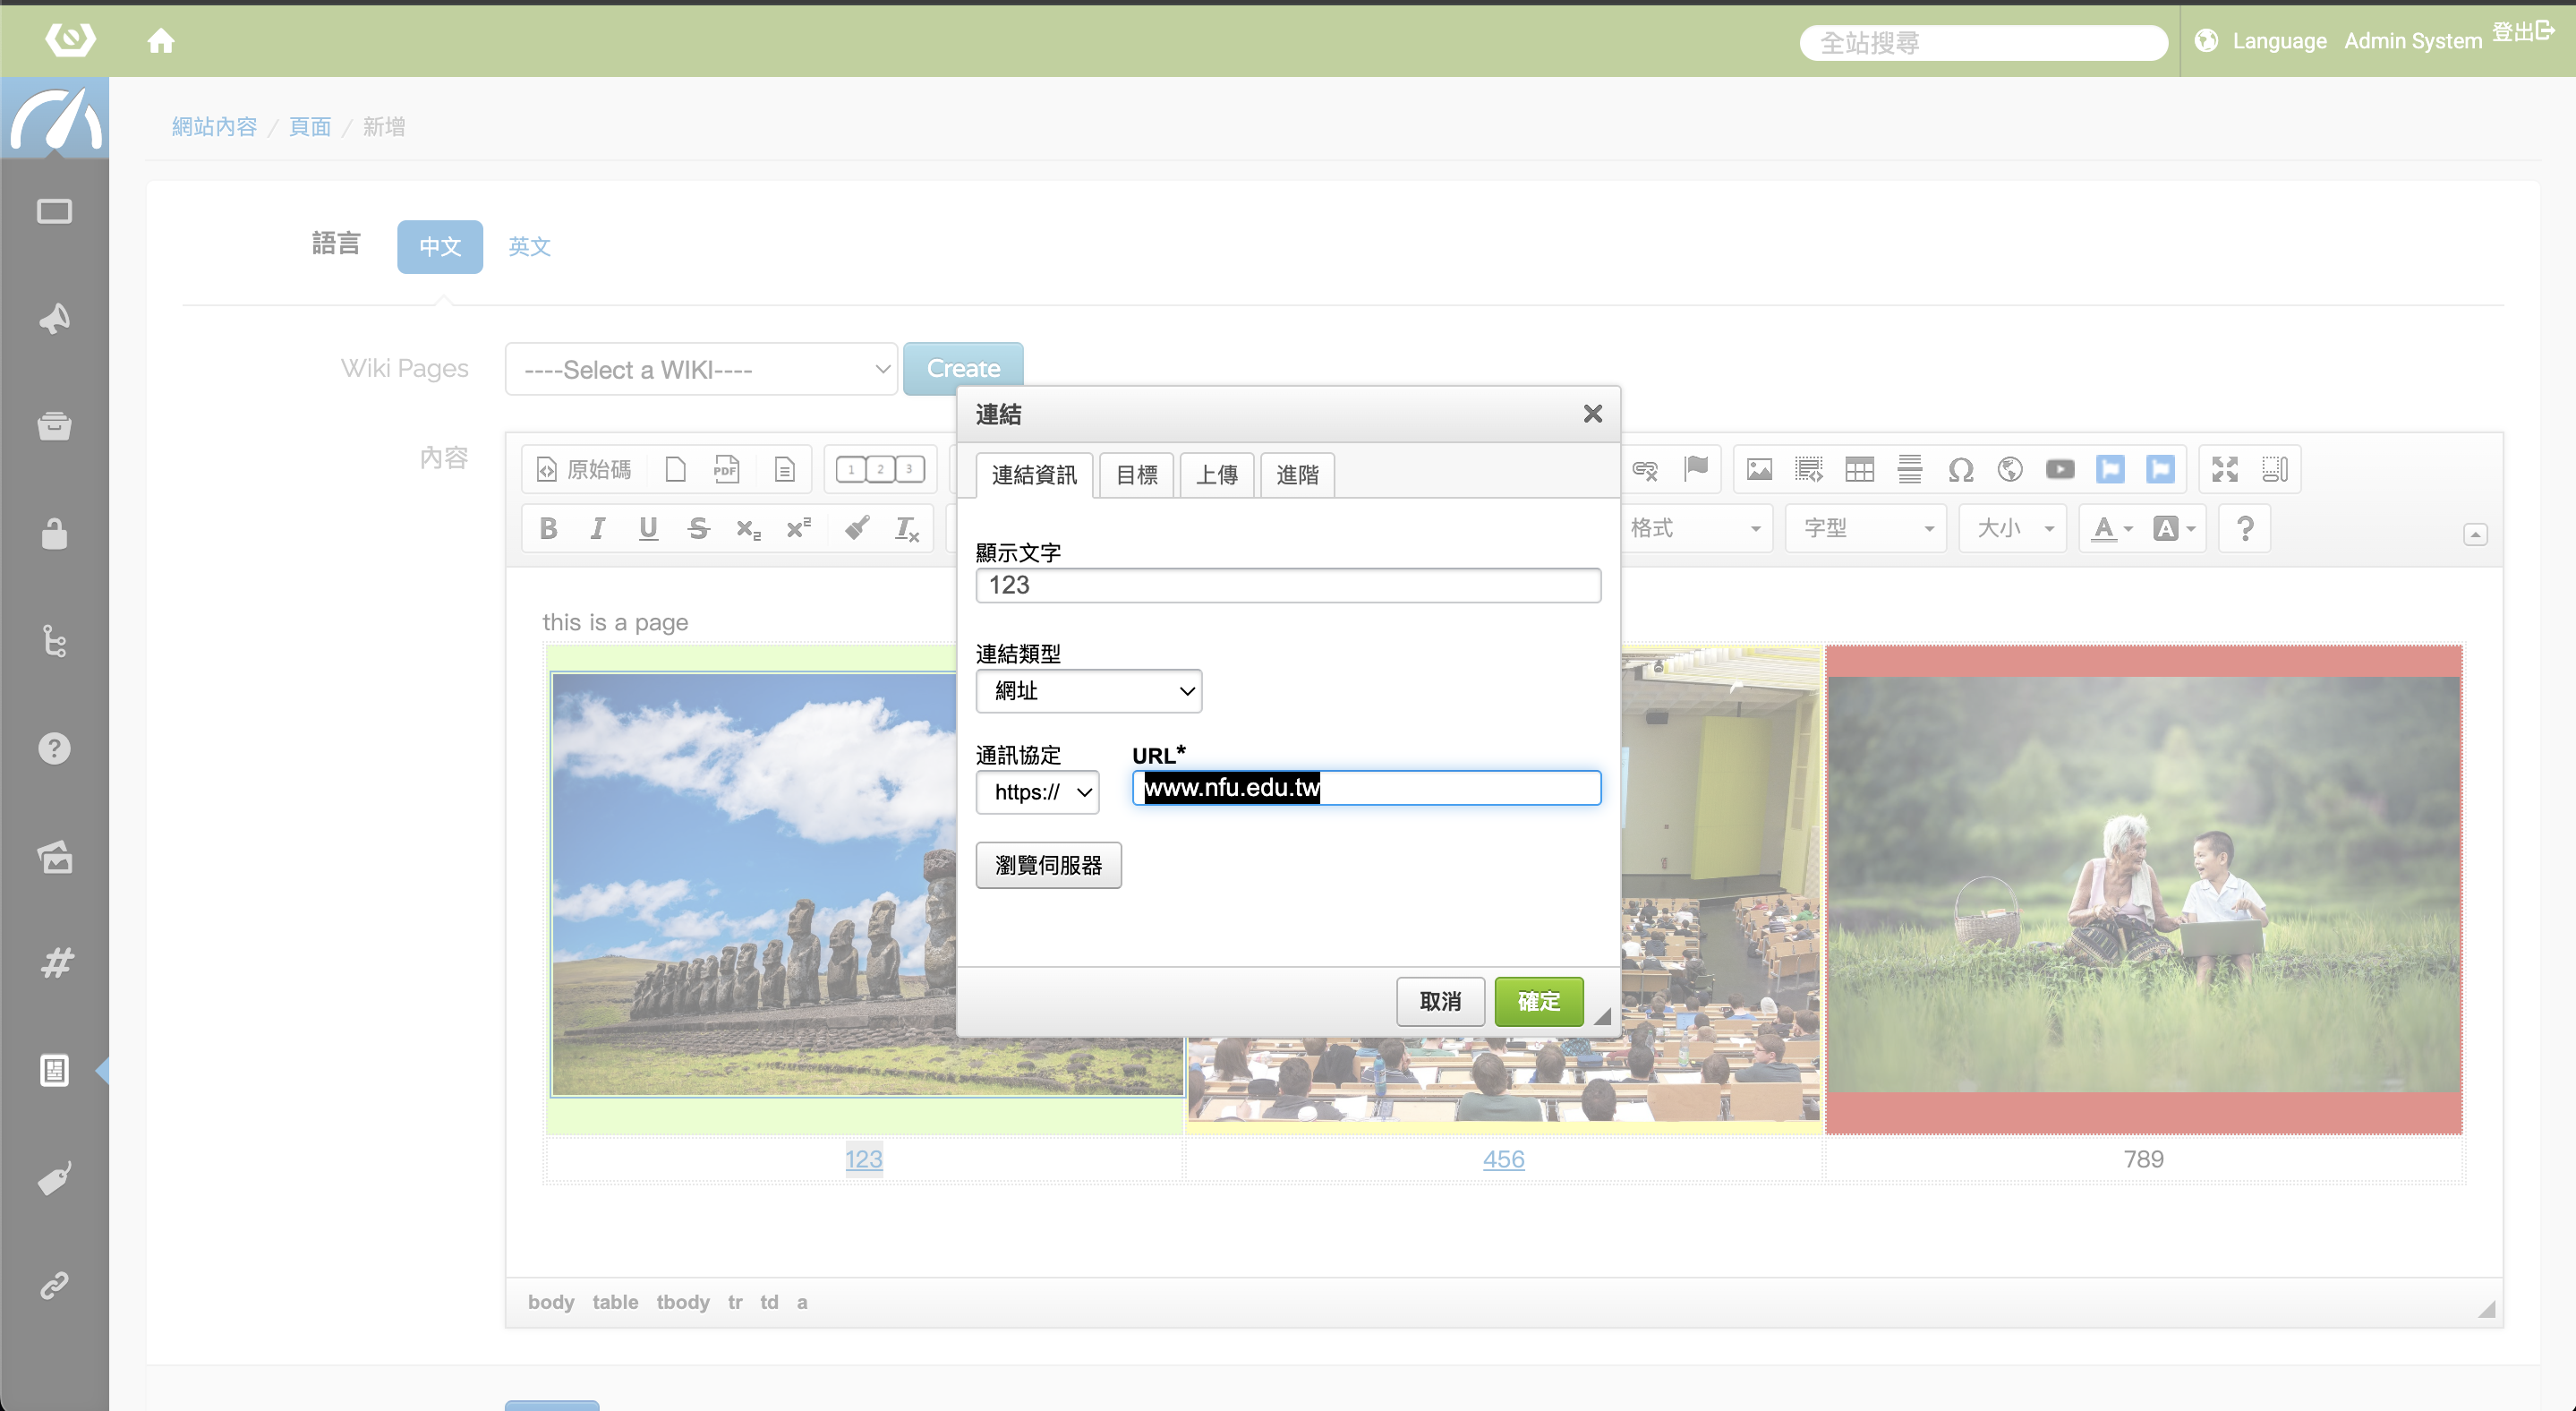Toggle Italic formatting
The height and width of the screenshot is (1411, 2576).
click(598, 528)
